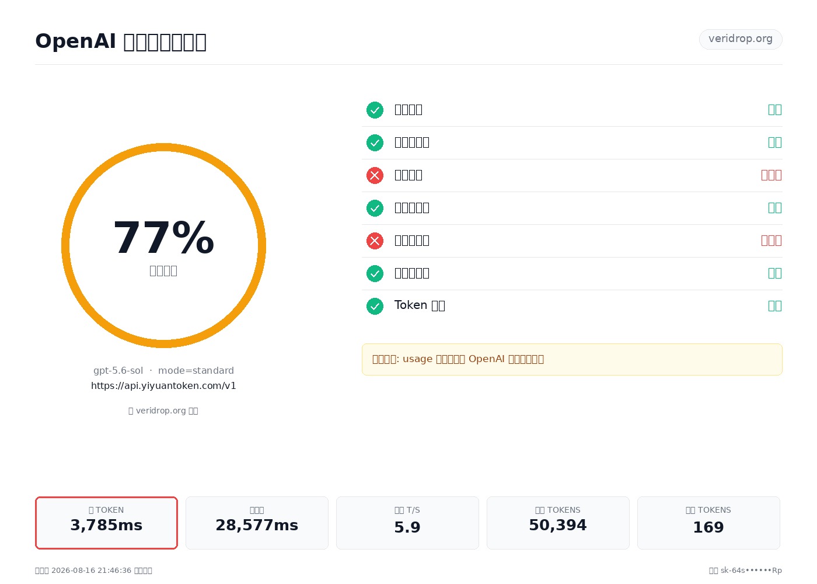Click the green check icon beside Token row
This screenshot has height=584, width=817.
(x=375, y=306)
